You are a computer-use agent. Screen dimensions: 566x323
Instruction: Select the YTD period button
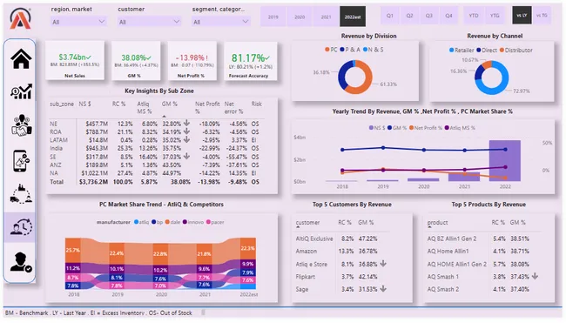474,16
